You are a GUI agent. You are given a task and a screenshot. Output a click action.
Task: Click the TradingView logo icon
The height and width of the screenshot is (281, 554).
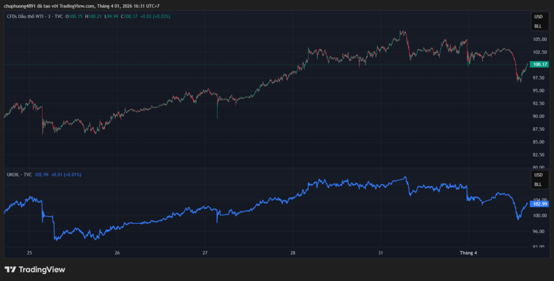pos(10,269)
